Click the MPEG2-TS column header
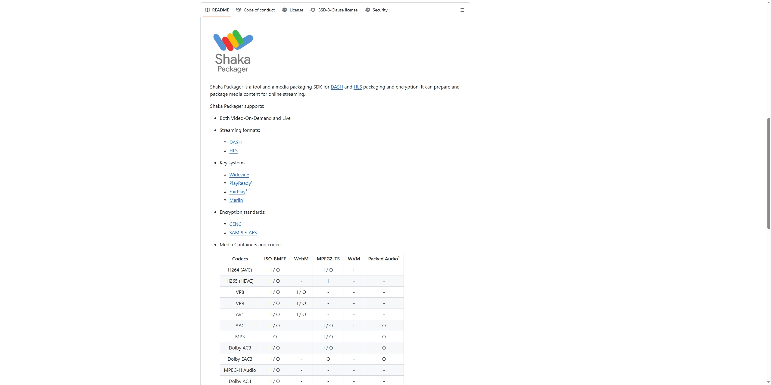This screenshot has height=385, width=771. (328, 259)
